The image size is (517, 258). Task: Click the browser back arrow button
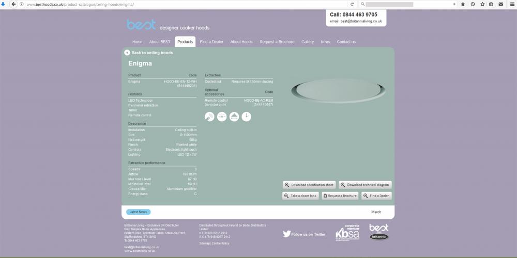point(13,4)
